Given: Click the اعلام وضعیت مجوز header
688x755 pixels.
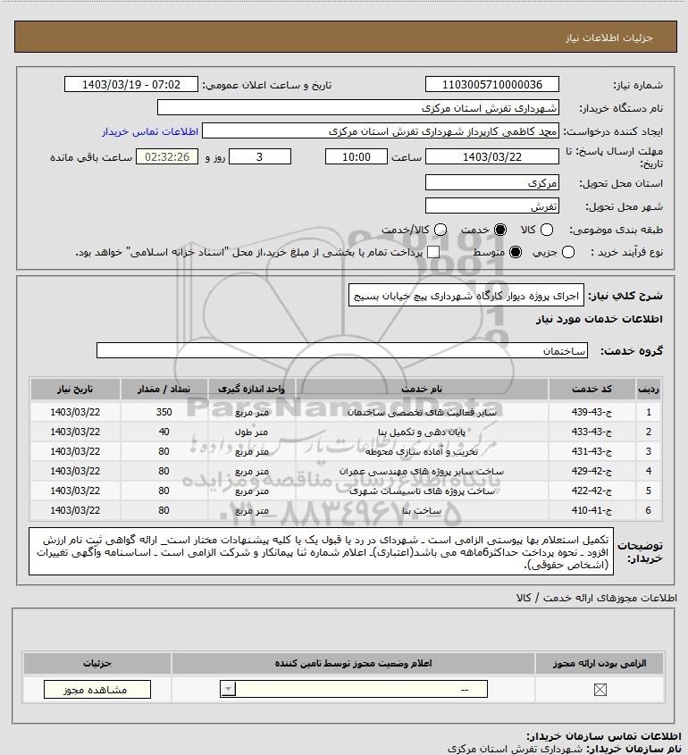Looking at the screenshot, I should click(x=354, y=664).
